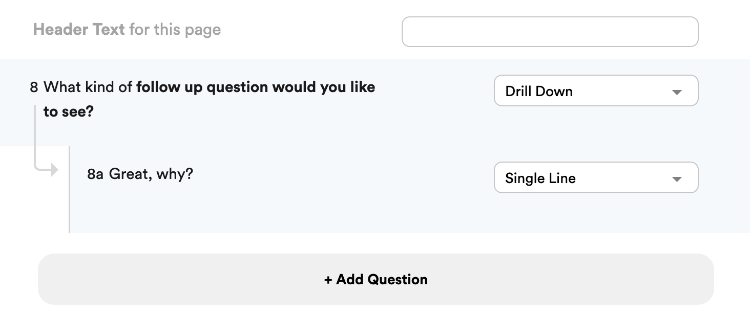
Task: Click the Header Text input field
Action: [550, 32]
